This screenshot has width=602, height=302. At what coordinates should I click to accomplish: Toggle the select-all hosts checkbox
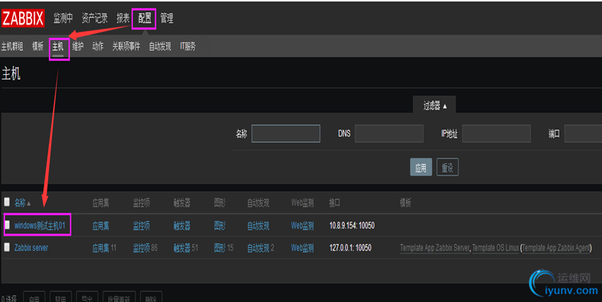click(x=7, y=202)
